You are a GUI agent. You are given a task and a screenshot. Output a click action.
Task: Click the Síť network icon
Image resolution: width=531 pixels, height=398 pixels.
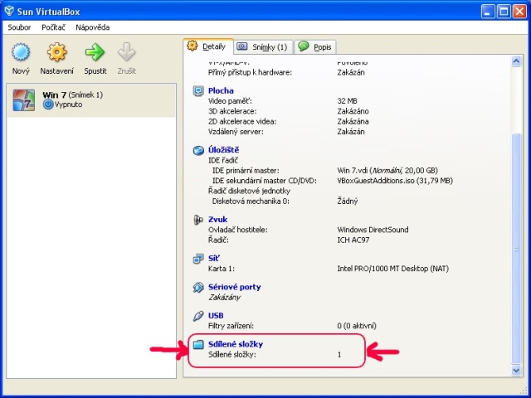tap(198, 259)
